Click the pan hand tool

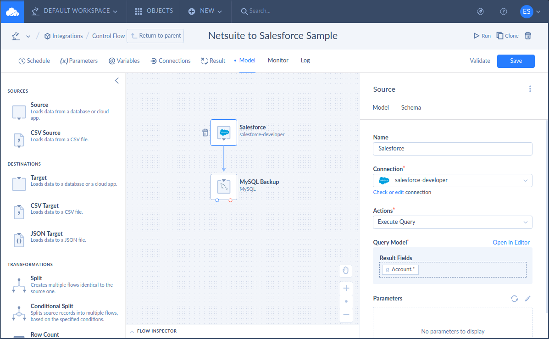tap(345, 271)
